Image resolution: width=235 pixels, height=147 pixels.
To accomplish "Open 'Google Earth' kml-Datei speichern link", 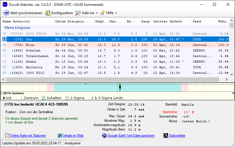I will pyautogui.click(x=131, y=136).
